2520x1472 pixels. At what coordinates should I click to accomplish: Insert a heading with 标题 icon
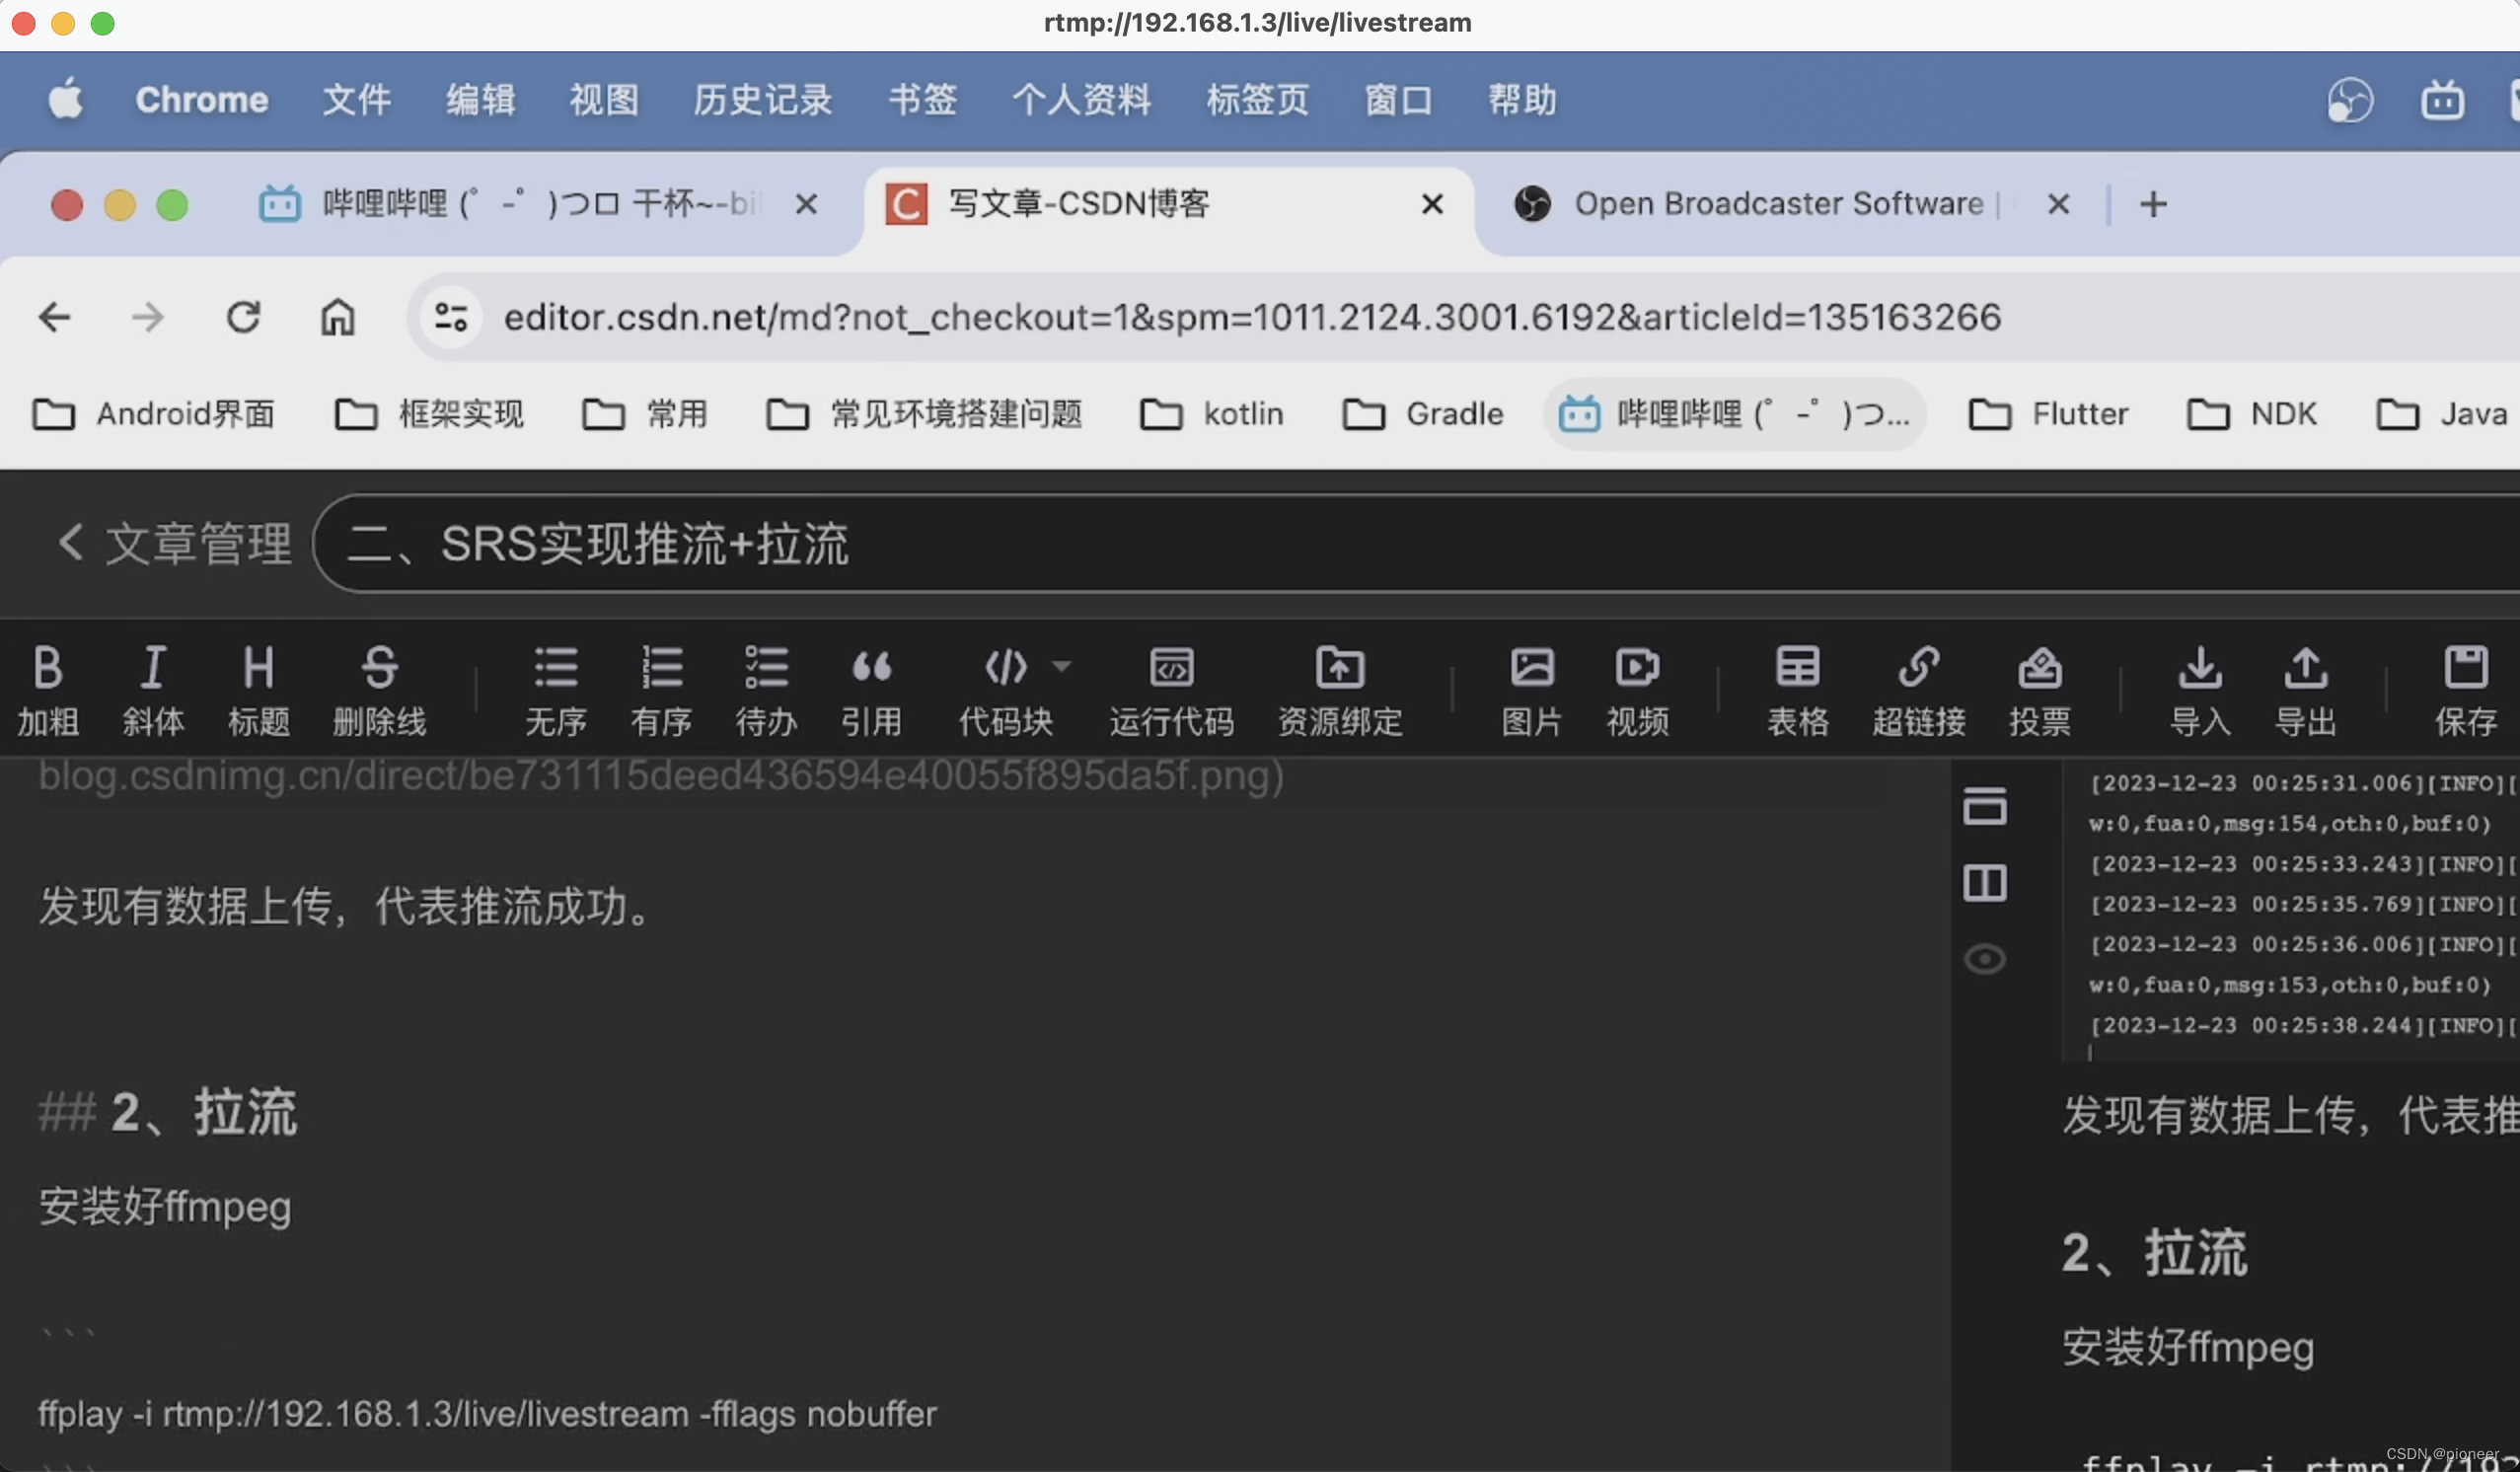259,689
